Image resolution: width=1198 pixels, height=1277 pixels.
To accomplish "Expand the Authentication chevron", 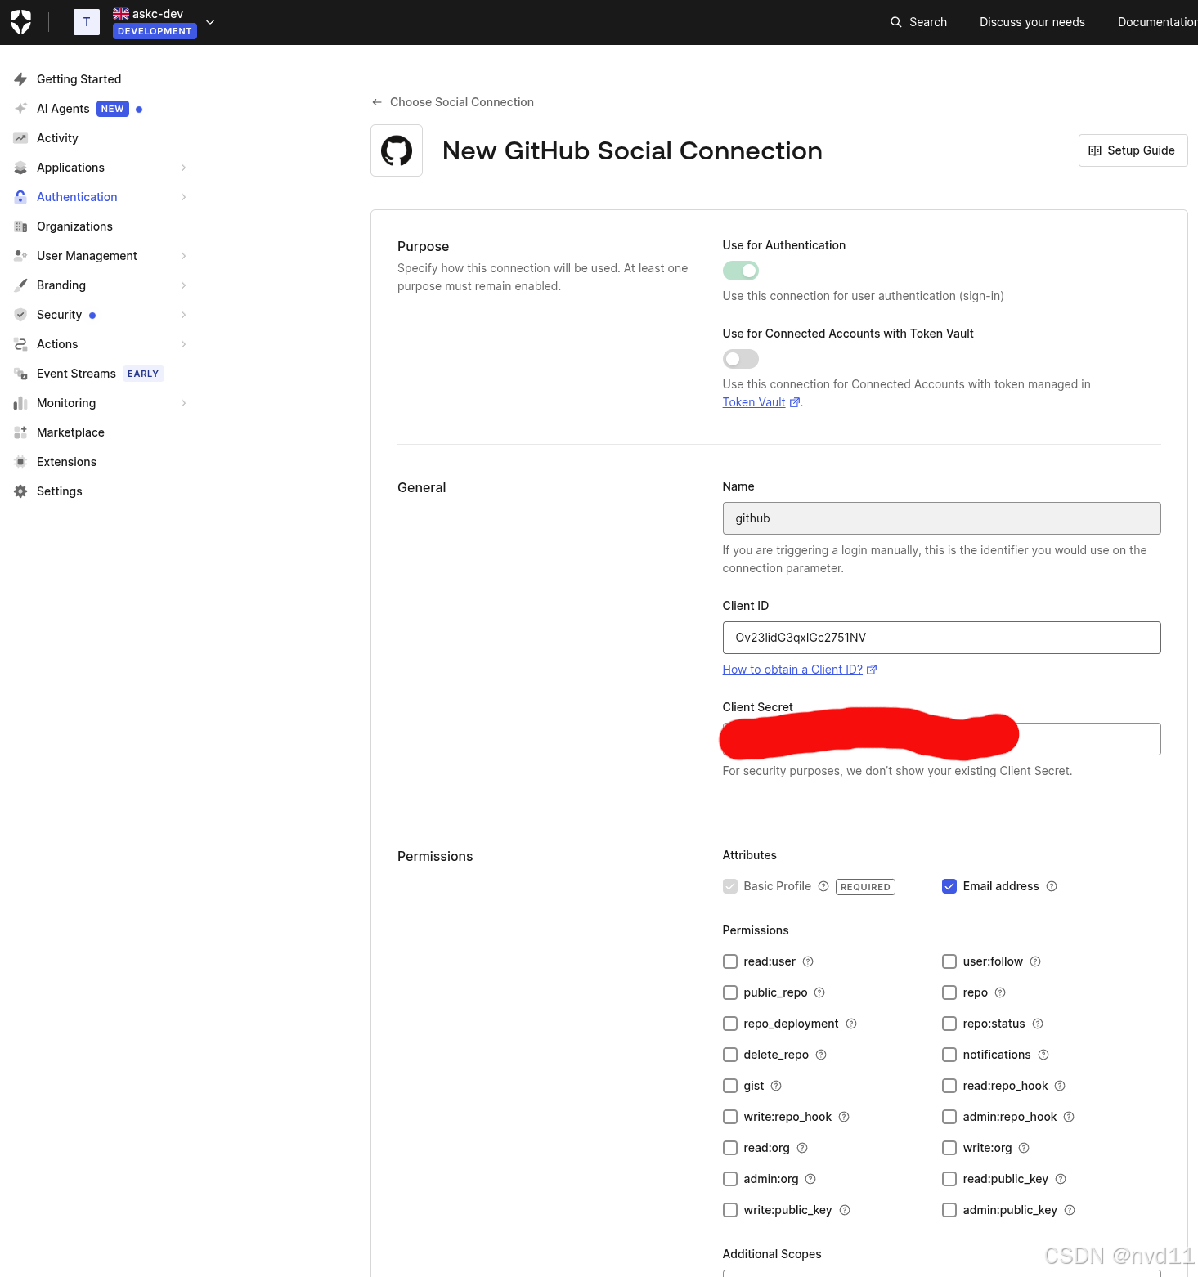I will [183, 197].
